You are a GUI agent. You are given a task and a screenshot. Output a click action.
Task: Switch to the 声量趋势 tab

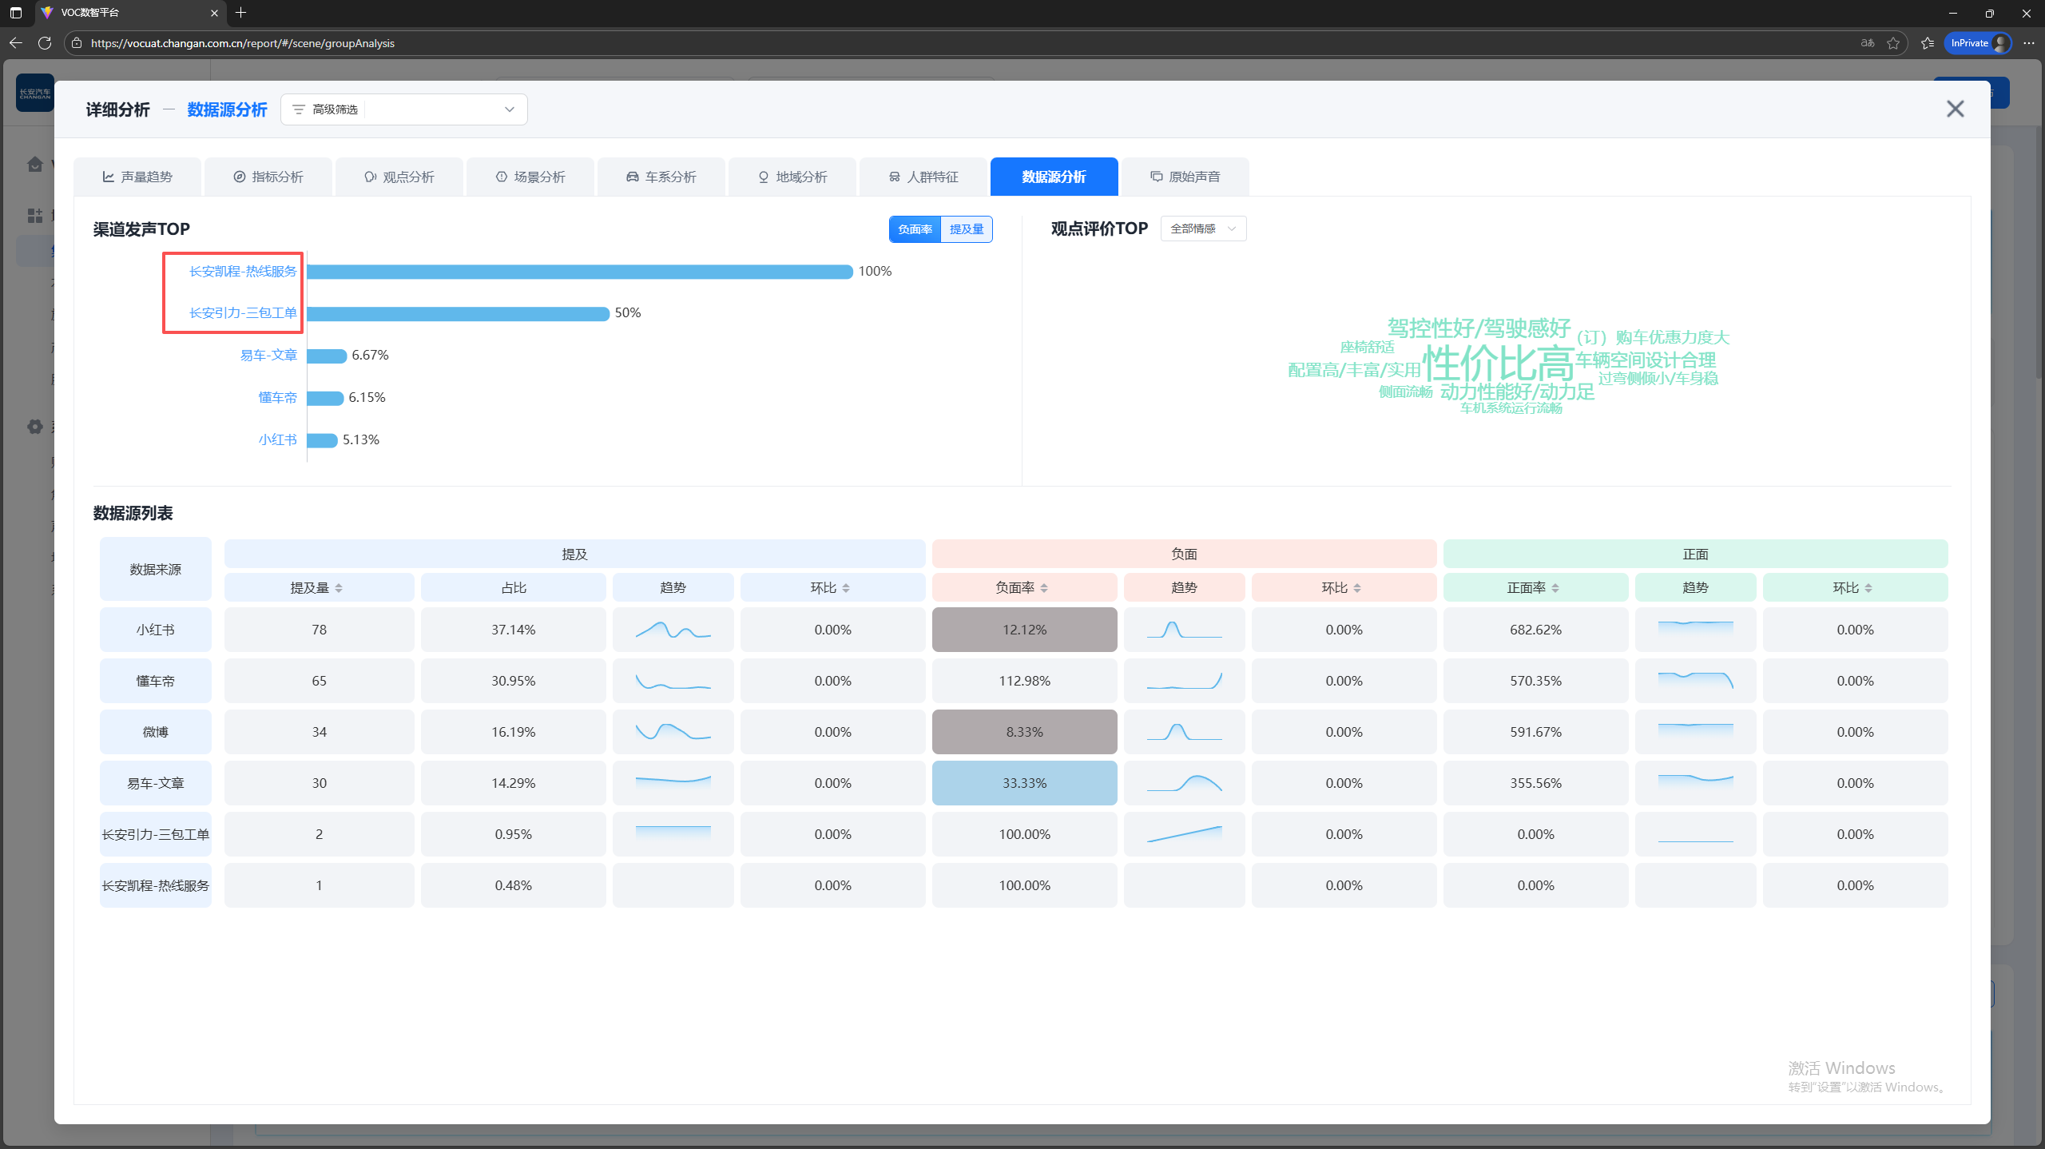coord(137,177)
